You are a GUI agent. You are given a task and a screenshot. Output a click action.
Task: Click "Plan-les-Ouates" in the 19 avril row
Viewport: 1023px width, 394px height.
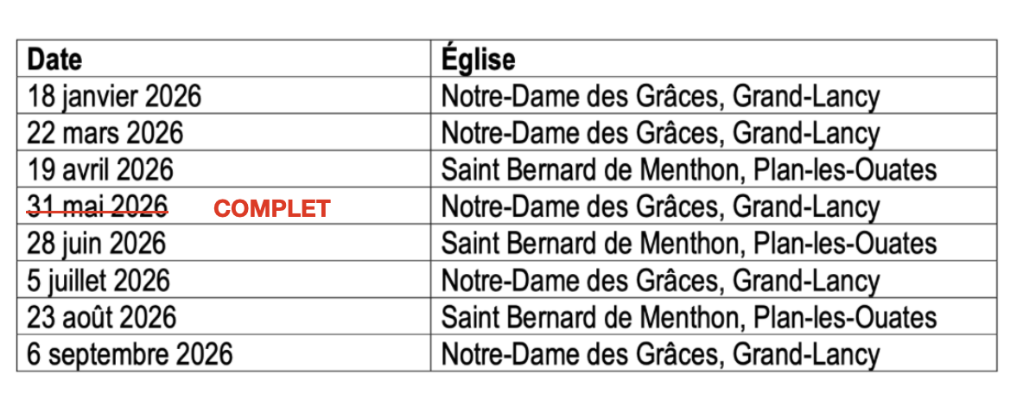845,169
